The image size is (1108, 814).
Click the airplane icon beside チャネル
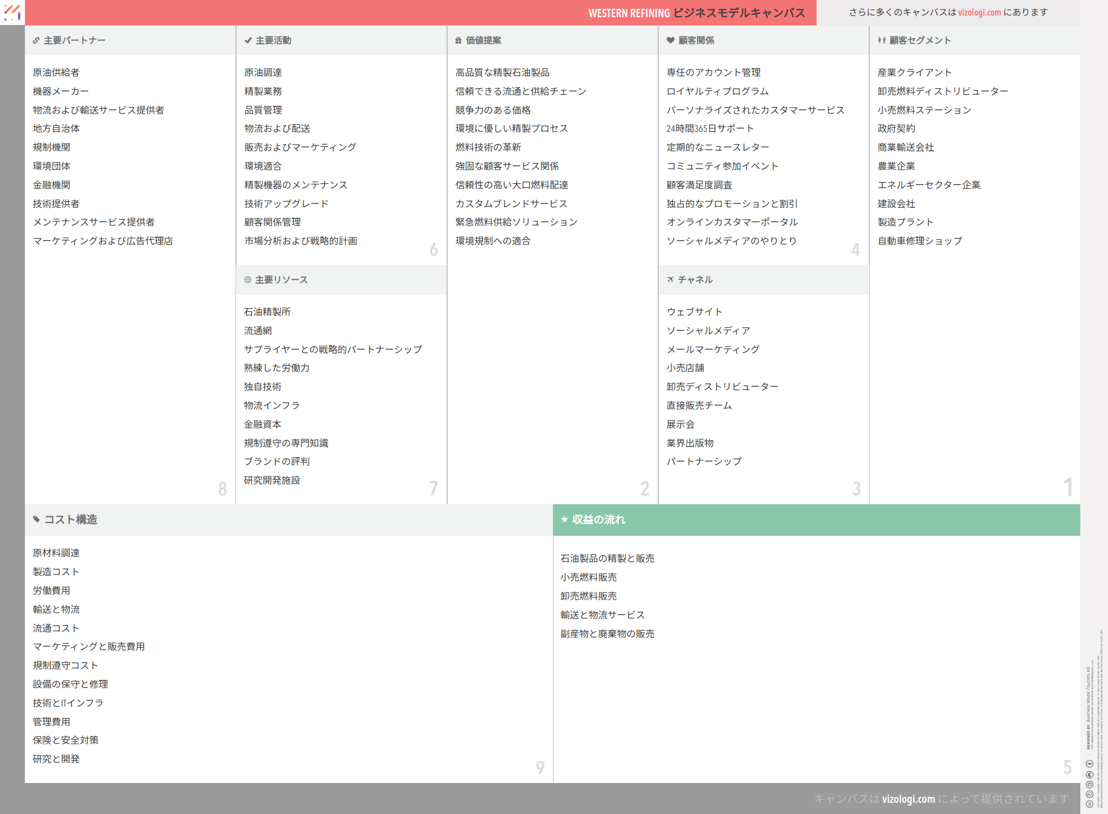(x=670, y=280)
